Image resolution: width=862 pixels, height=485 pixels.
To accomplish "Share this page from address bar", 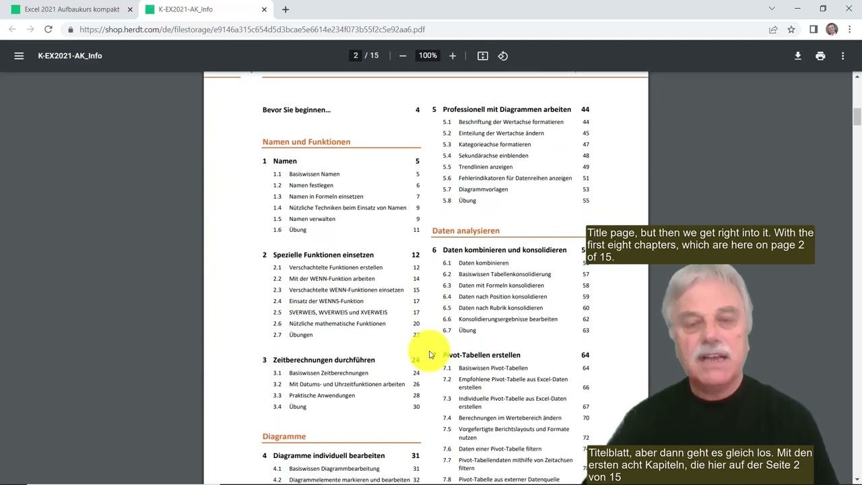I will pyautogui.click(x=773, y=30).
